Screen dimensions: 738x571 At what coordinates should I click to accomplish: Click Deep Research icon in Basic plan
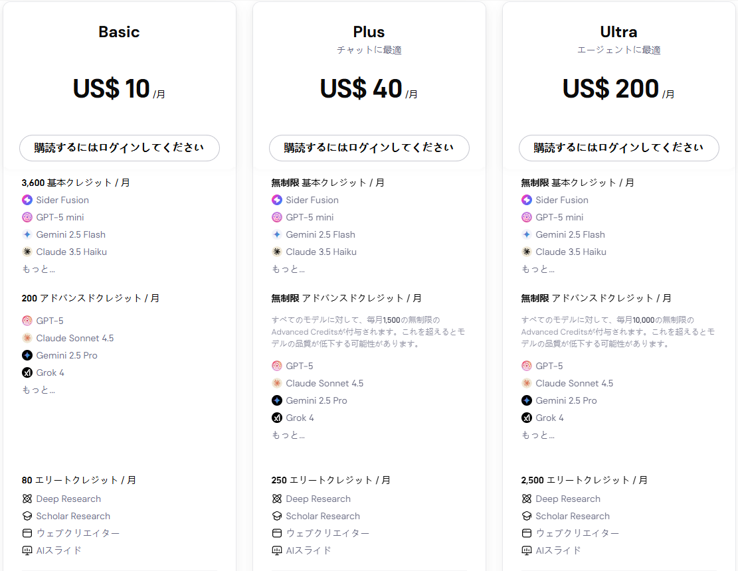click(x=27, y=499)
